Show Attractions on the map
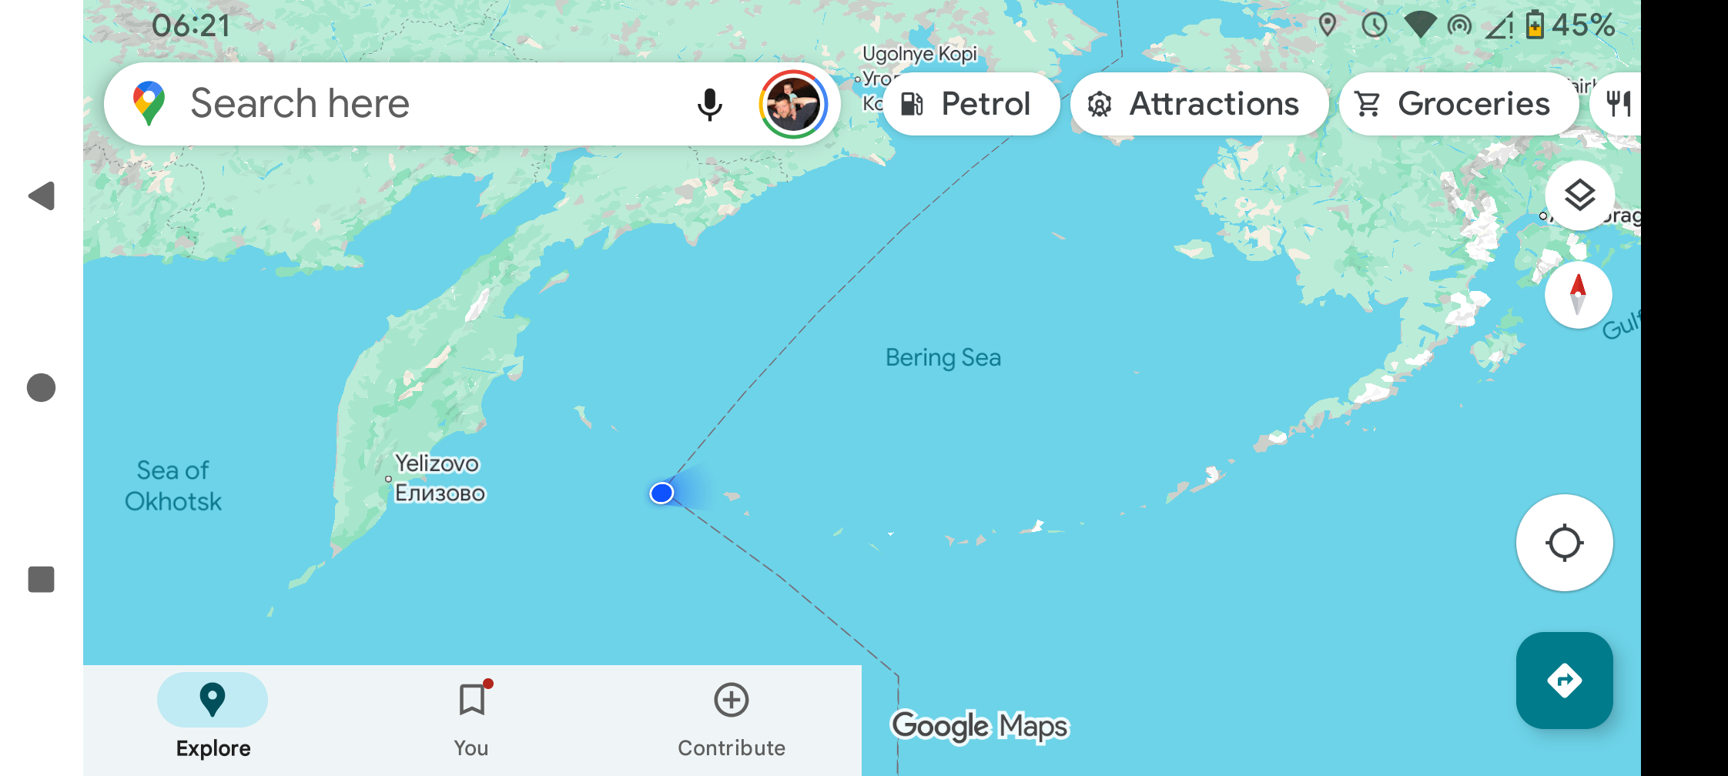Image resolution: width=1728 pixels, height=776 pixels. [x=1199, y=104]
